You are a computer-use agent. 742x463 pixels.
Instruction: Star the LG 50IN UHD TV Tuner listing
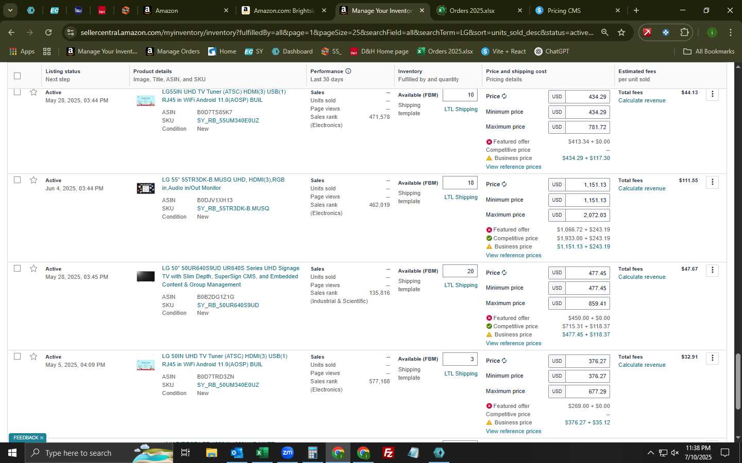tap(33, 357)
